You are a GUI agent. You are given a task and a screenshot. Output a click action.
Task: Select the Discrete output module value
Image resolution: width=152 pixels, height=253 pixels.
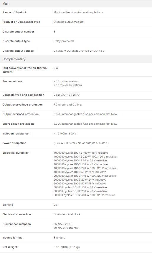(x=68, y=22)
